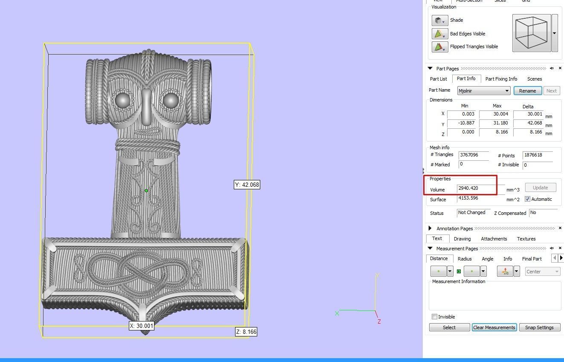564x362 pixels.
Task: Click the second measurement point button
Action: tap(472, 271)
